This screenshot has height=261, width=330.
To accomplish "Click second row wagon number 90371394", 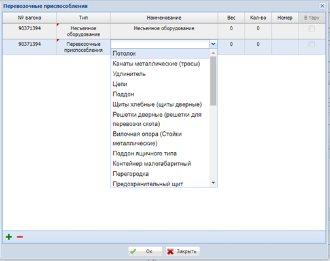I will (29, 44).
